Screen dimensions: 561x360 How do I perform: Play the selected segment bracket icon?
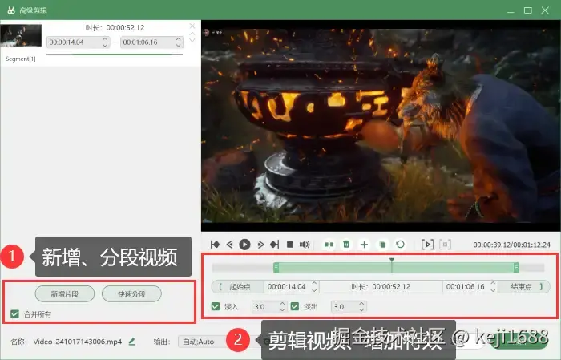[427, 245]
